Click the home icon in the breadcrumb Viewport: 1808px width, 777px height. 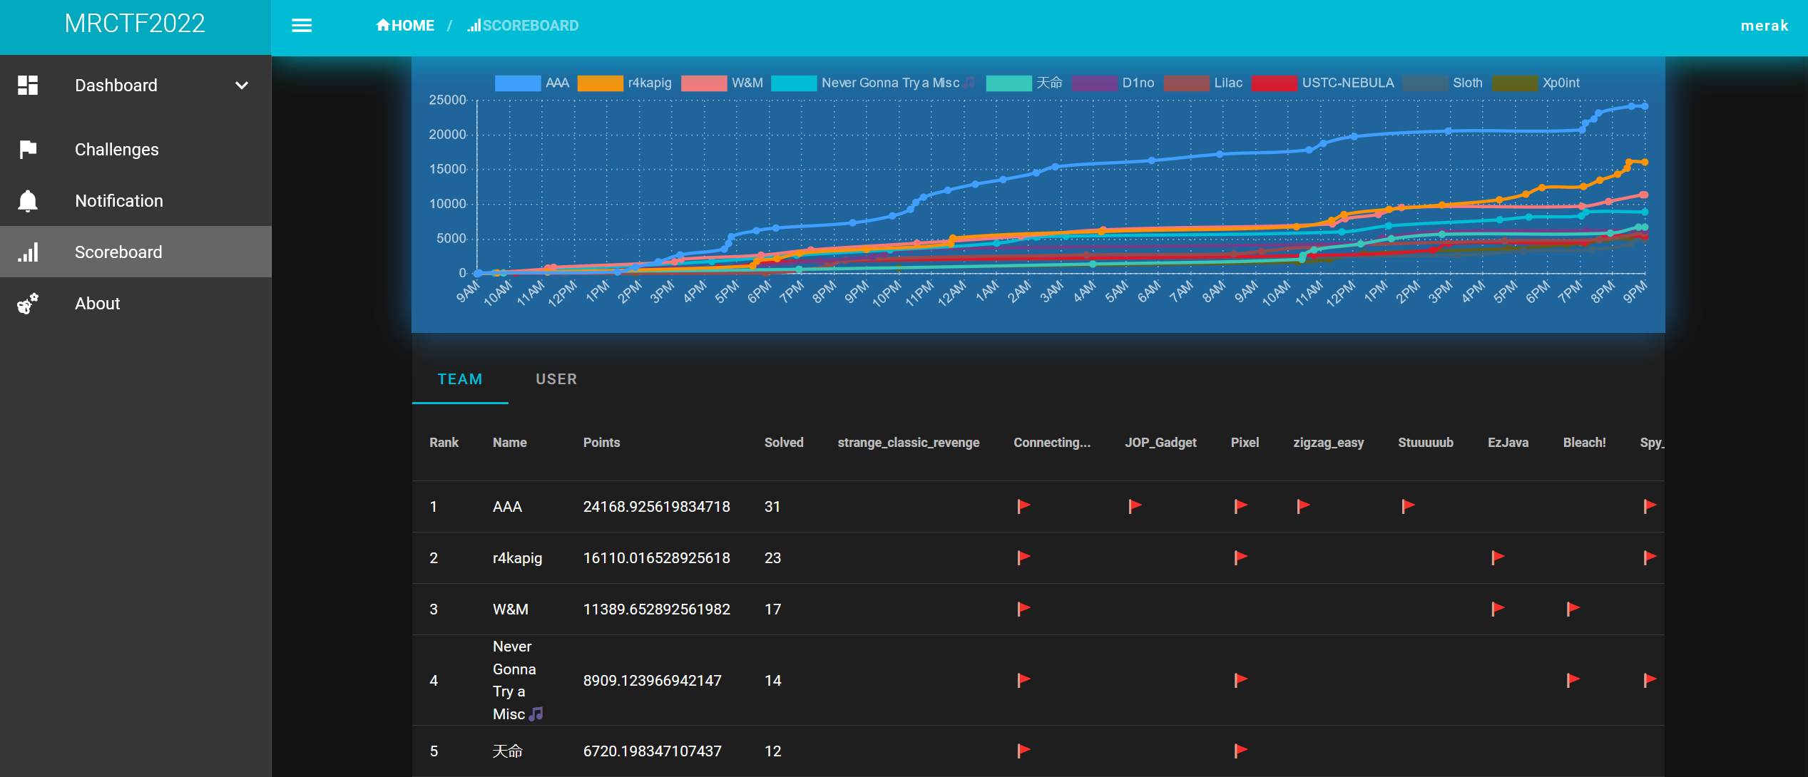click(383, 26)
